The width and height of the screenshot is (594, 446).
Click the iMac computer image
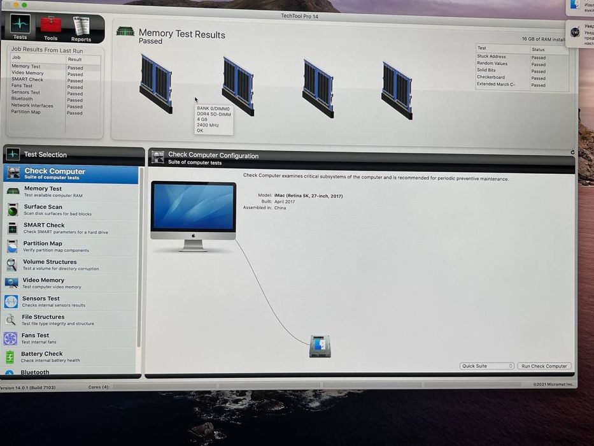tap(193, 216)
